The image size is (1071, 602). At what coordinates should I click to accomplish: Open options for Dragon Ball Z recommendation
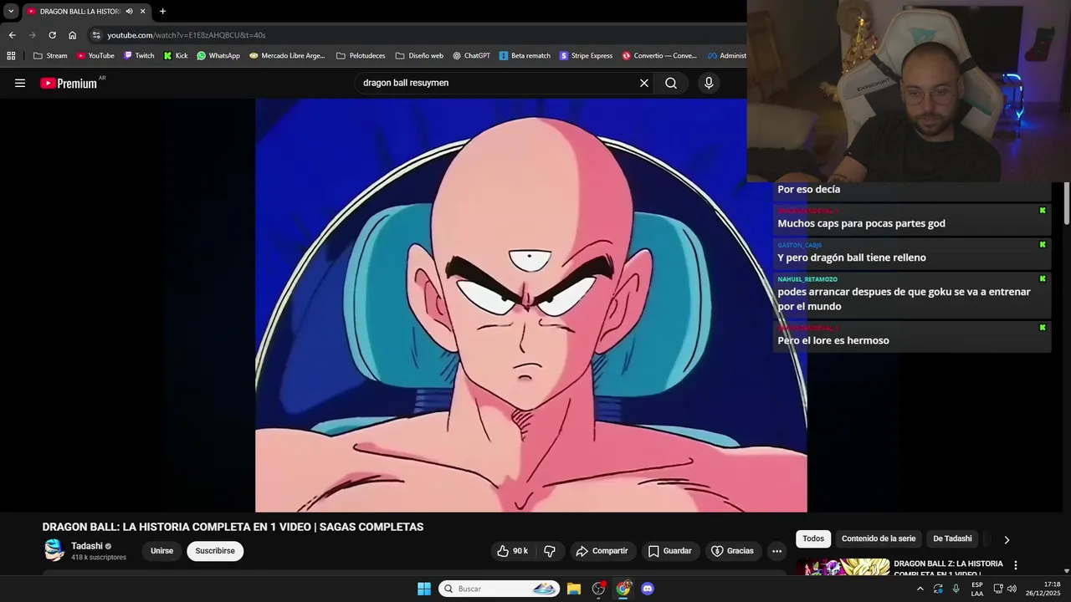click(1016, 565)
